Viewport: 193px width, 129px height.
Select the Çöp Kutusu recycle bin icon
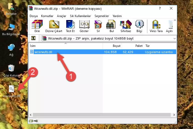pos(11,71)
